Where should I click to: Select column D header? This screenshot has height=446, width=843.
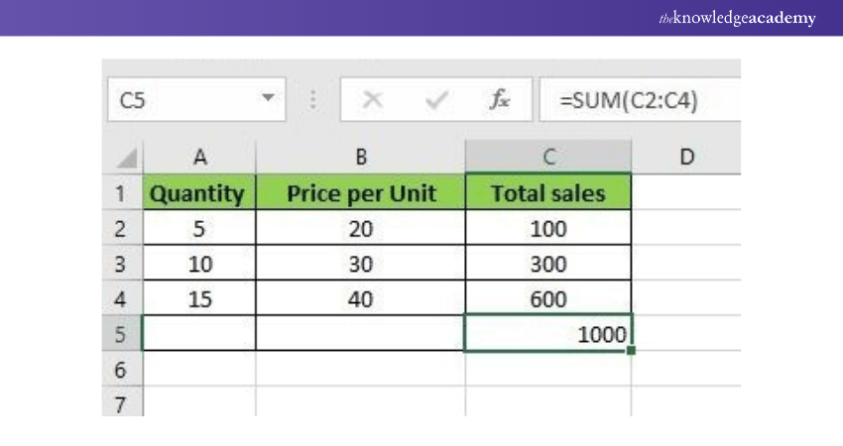[685, 157]
